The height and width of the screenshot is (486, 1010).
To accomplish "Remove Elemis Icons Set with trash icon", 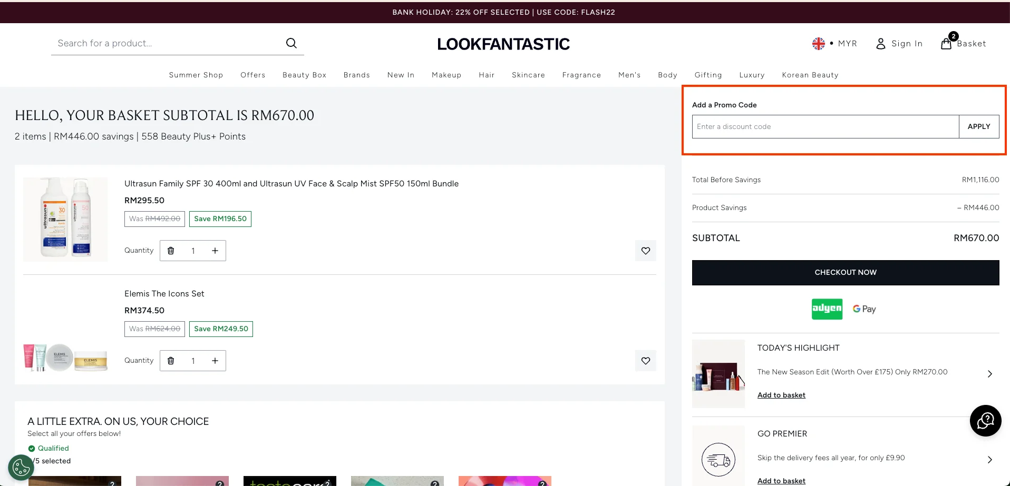I will coord(171,361).
